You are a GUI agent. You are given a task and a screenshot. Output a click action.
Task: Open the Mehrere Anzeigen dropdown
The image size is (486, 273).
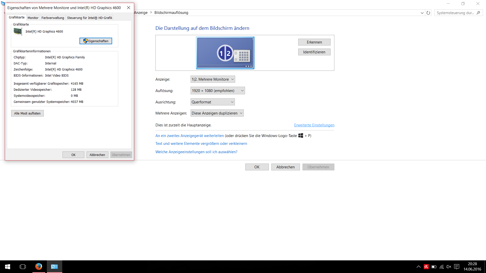pos(217,113)
